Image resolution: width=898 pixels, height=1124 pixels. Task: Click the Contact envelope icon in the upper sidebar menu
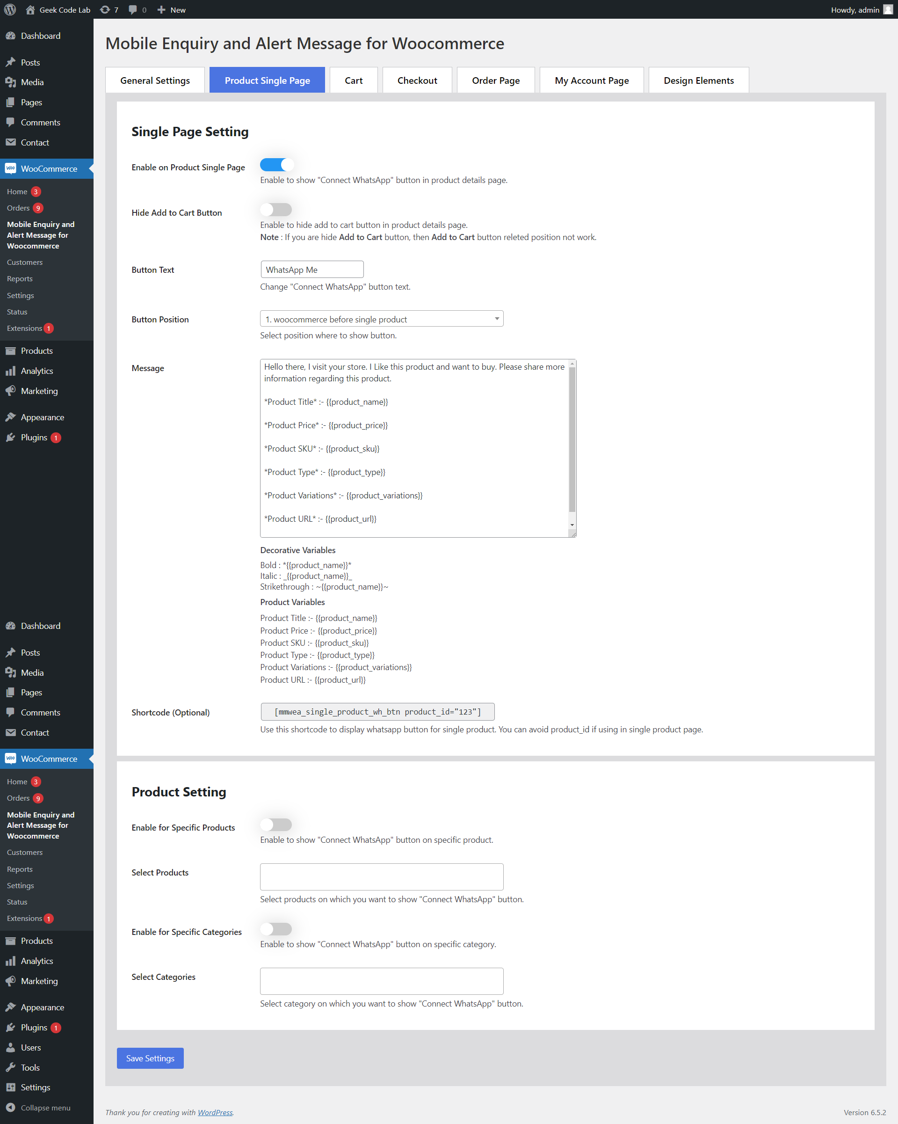(x=10, y=142)
